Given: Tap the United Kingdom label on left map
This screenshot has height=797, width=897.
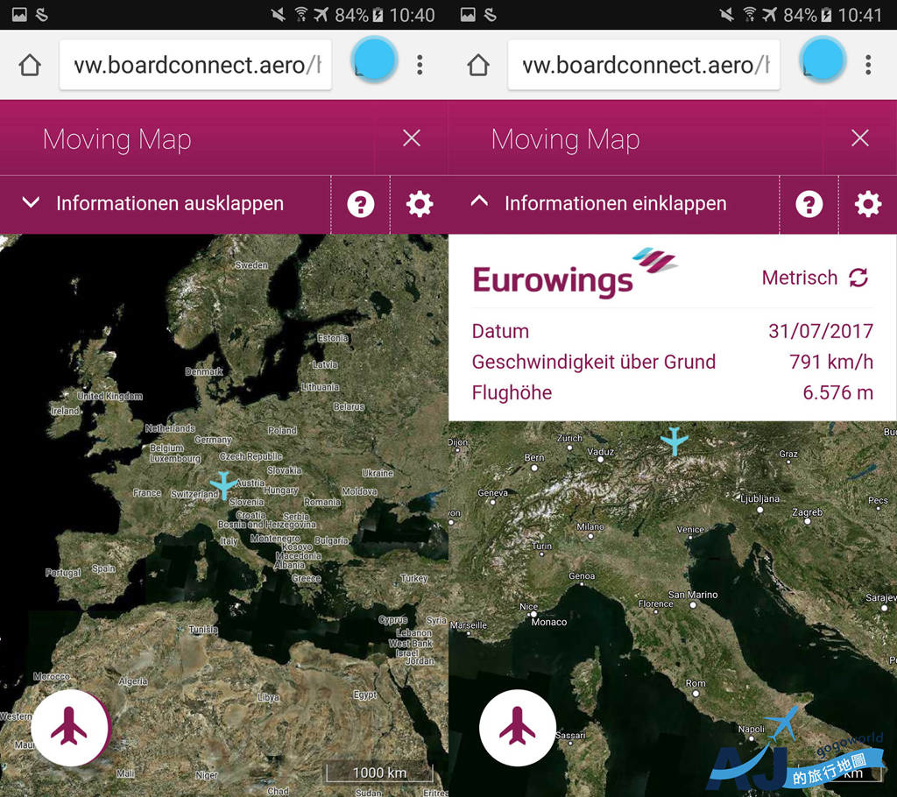Looking at the screenshot, I should pos(109,396).
